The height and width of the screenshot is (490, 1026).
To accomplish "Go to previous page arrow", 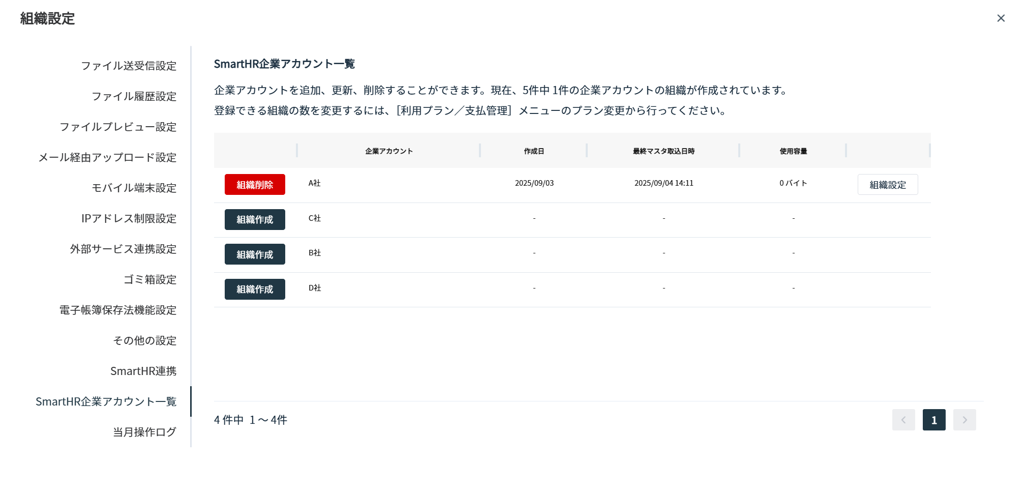I will point(903,420).
